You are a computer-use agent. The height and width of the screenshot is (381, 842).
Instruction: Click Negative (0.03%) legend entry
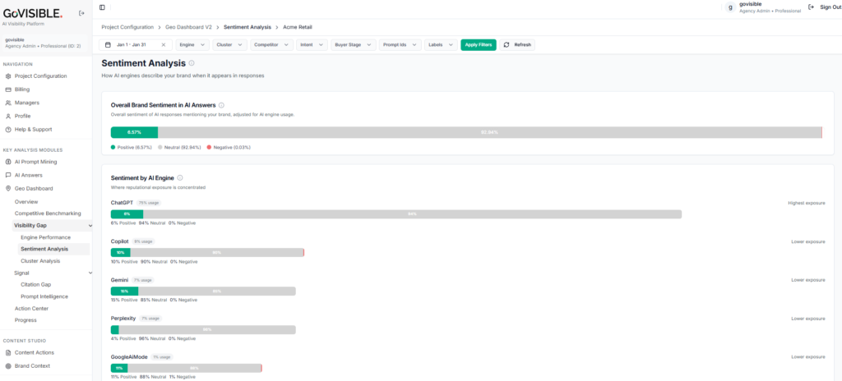pyautogui.click(x=229, y=147)
